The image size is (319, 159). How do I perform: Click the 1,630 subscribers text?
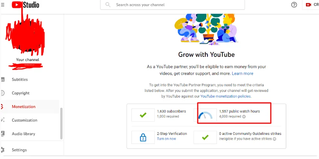[x=171, y=112]
